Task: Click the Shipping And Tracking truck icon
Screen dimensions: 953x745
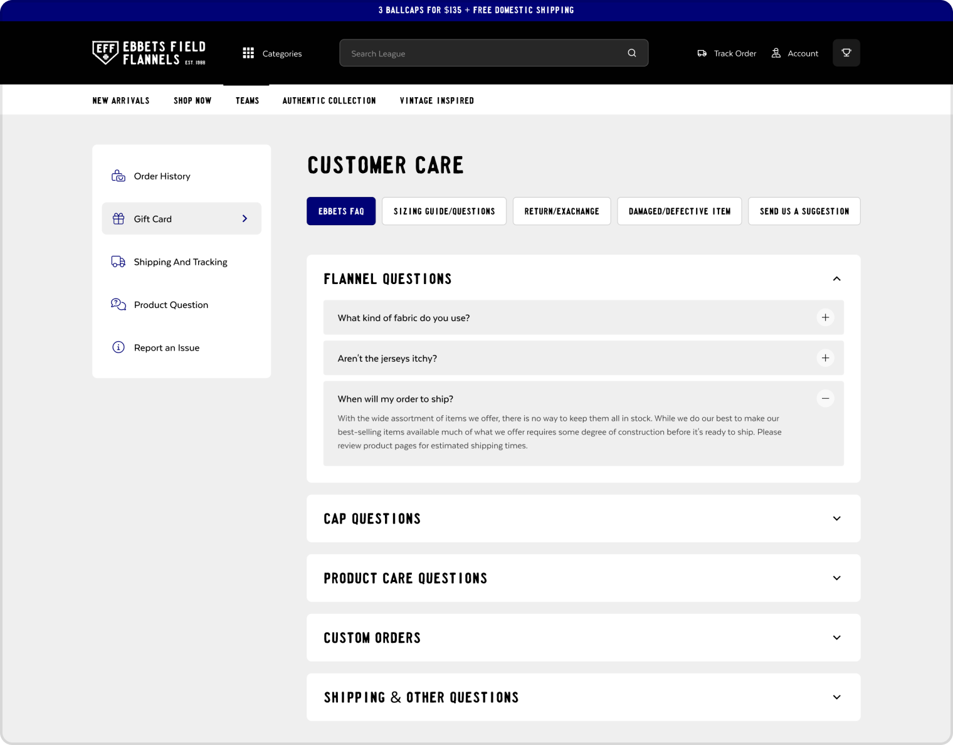Action: (x=118, y=262)
